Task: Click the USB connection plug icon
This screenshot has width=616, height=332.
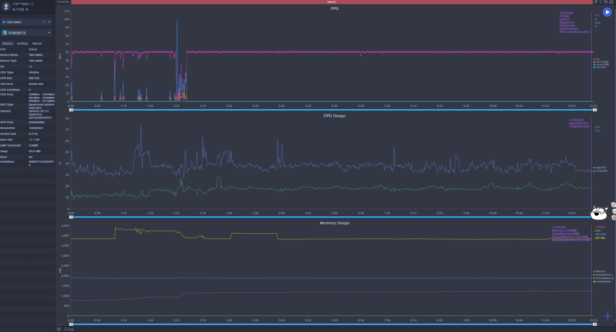Action: (x=44, y=22)
